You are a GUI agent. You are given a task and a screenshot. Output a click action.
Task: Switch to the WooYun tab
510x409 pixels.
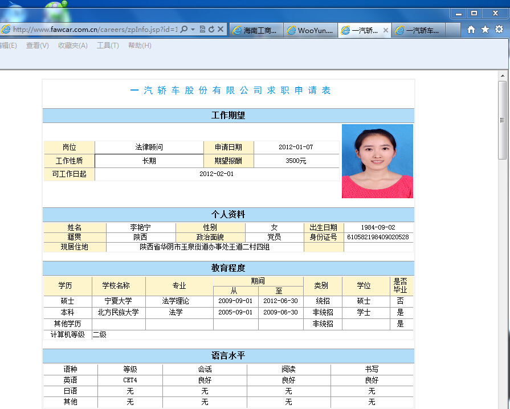point(311,30)
